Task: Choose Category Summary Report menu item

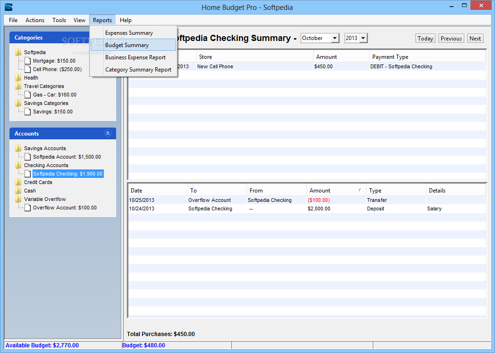Action: (133, 70)
